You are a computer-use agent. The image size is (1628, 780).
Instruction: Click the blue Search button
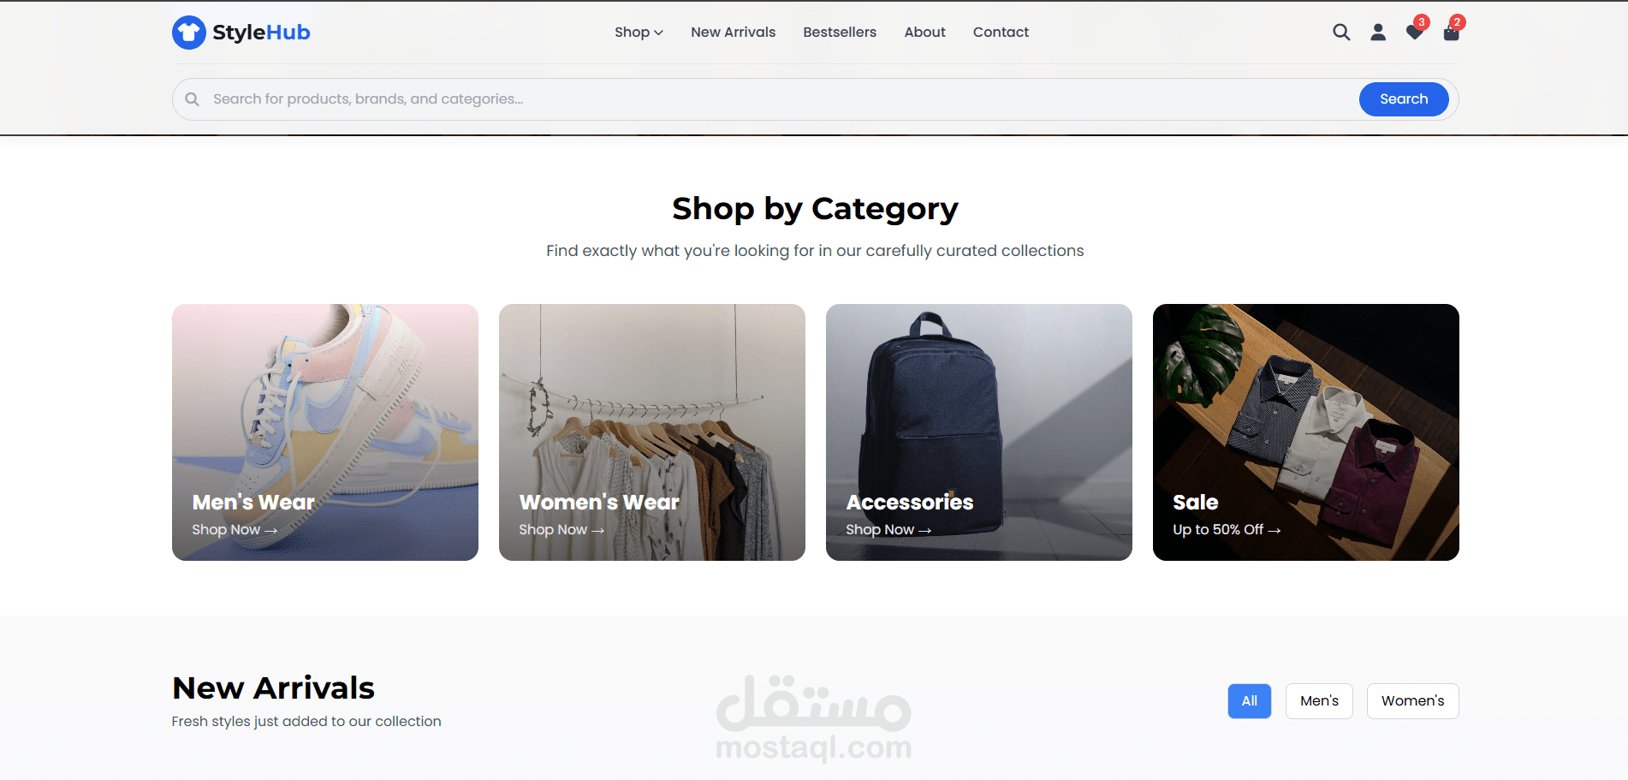(1404, 99)
